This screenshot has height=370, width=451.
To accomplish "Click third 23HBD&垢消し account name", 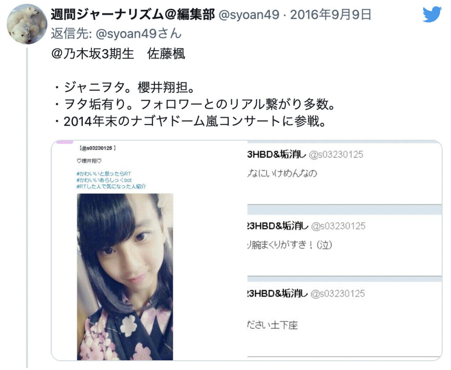I will coord(306,293).
